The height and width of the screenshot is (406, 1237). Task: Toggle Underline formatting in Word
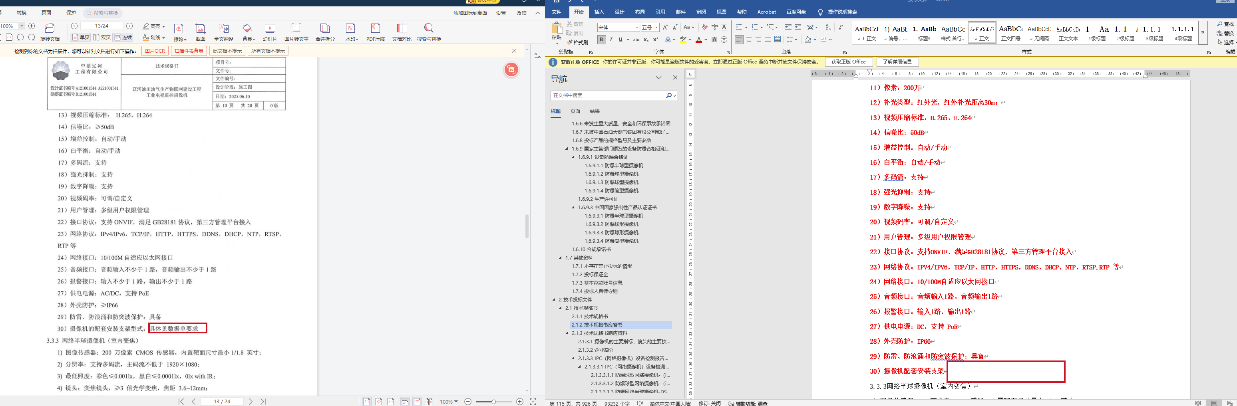(x=620, y=40)
